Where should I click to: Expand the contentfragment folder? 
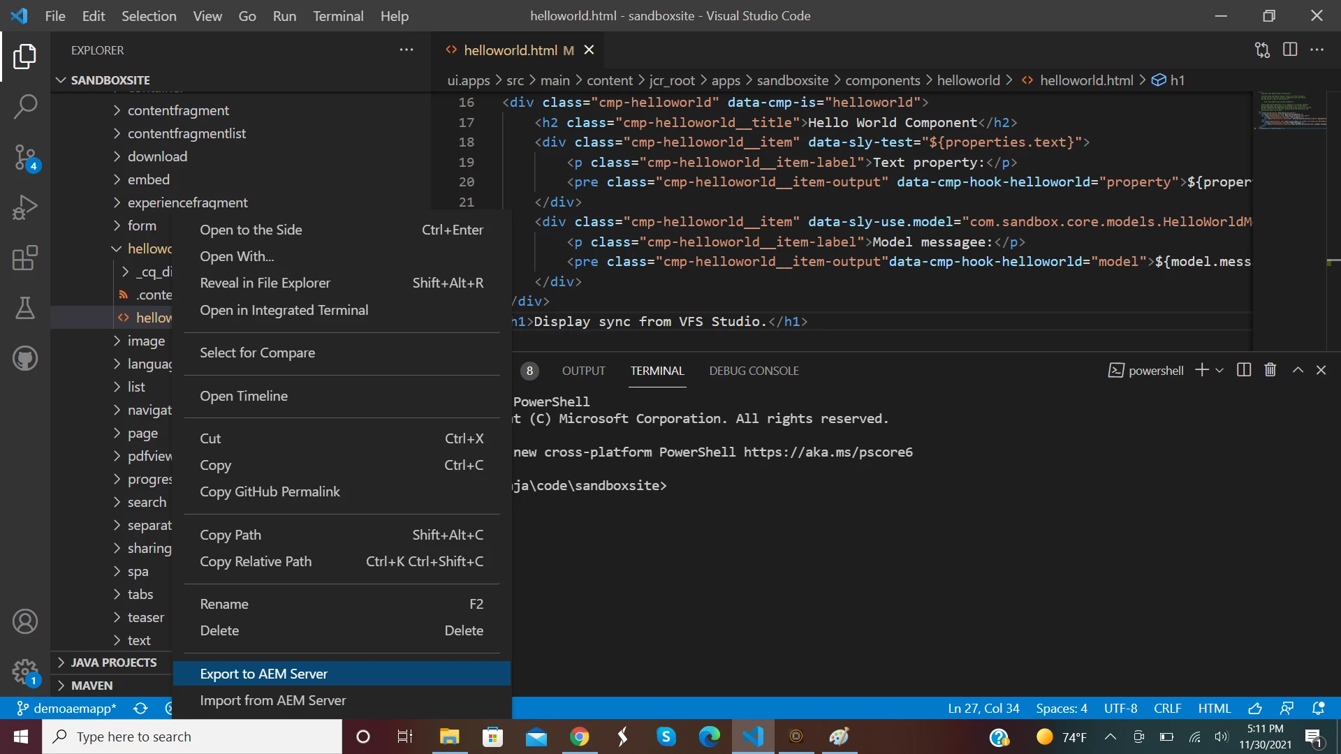(178, 110)
